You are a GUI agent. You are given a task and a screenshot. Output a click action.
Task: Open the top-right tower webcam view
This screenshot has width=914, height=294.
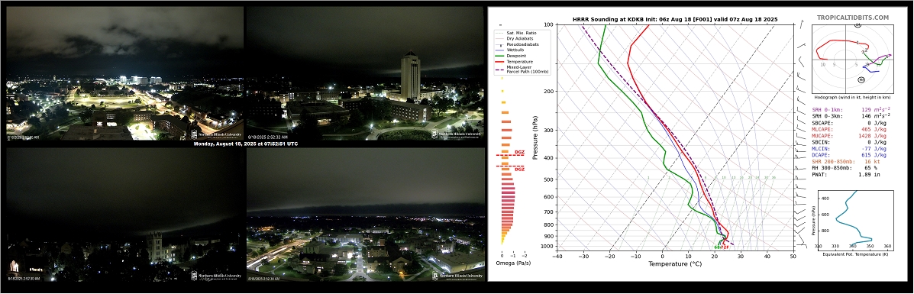click(365, 73)
